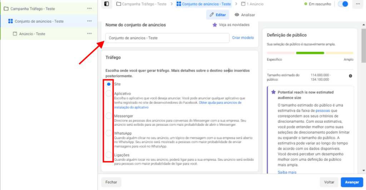Open Campanha Tráfego - Teste breadcrumb
Screen dimensions: 366x190
click(x=142, y=4)
